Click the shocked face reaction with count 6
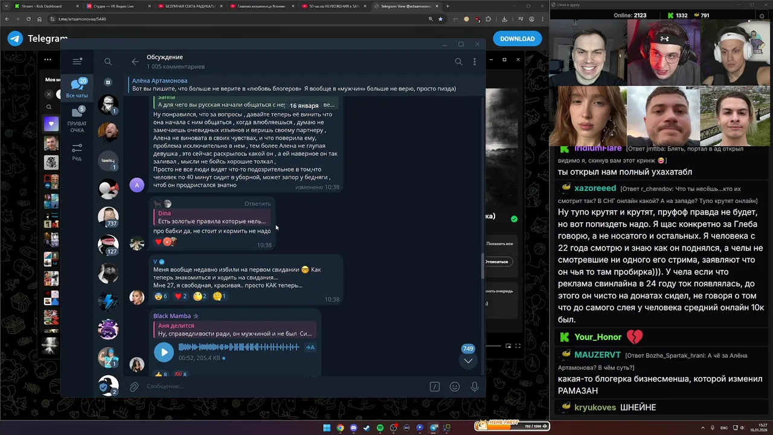The image size is (773, 435). point(161,296)
